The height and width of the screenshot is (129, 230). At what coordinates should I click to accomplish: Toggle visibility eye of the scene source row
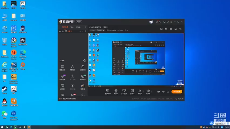(x=60, y=31)
